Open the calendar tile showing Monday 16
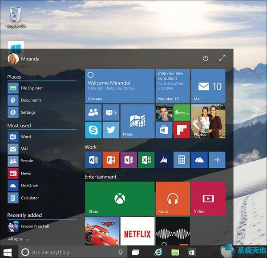Screen dimensions: 267x258 coord(173,86)
